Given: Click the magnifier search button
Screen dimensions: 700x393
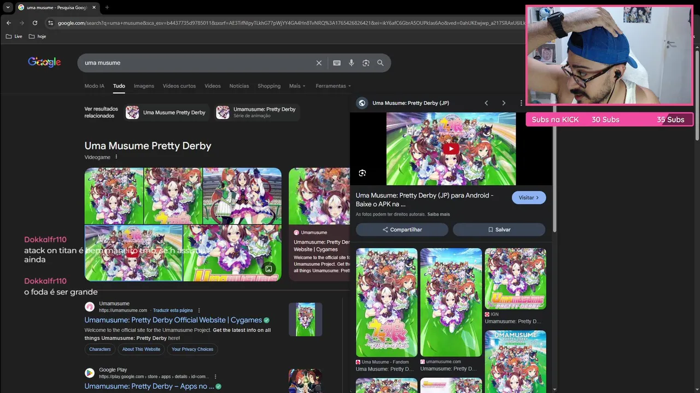Looking at the screenshot, I should tap(380, 63).
